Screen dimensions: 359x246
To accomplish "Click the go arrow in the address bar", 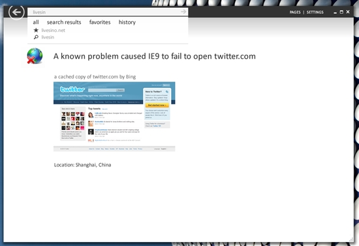I will (x=183, y=12).
